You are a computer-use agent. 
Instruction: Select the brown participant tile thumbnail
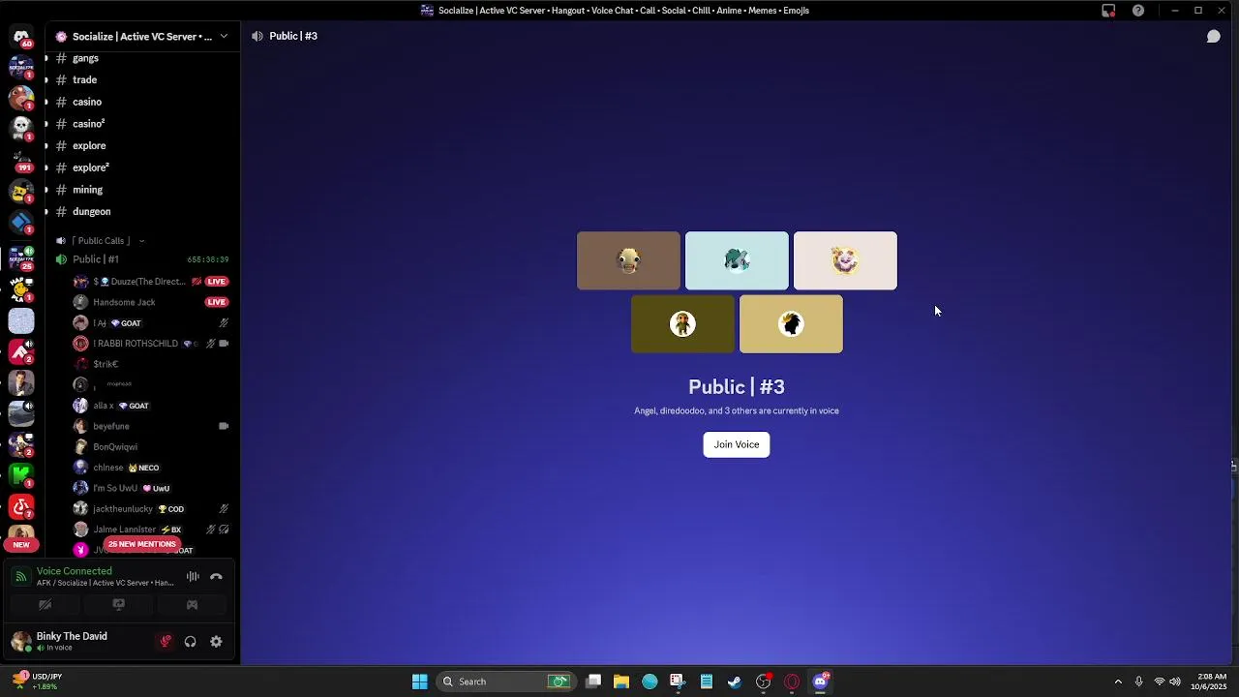[629, 260]
